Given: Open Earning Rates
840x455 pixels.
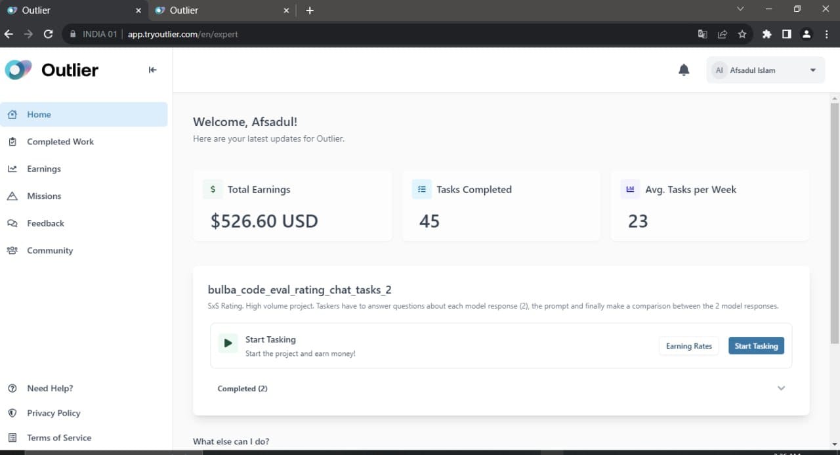Looking at the screenshot, I should coord(689,346).
